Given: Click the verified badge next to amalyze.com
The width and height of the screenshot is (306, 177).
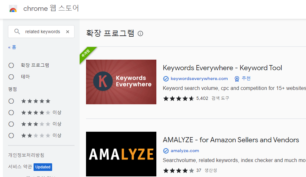Looking at the screenshot, I should point(166,151).
